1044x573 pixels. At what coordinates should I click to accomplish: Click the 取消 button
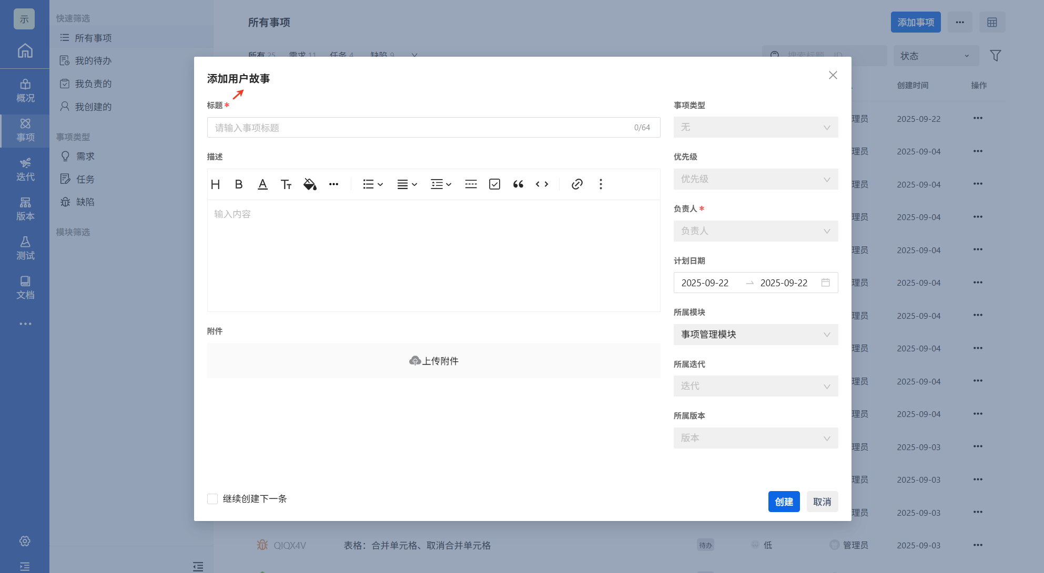pyautogui.click(x=822, y=502)
